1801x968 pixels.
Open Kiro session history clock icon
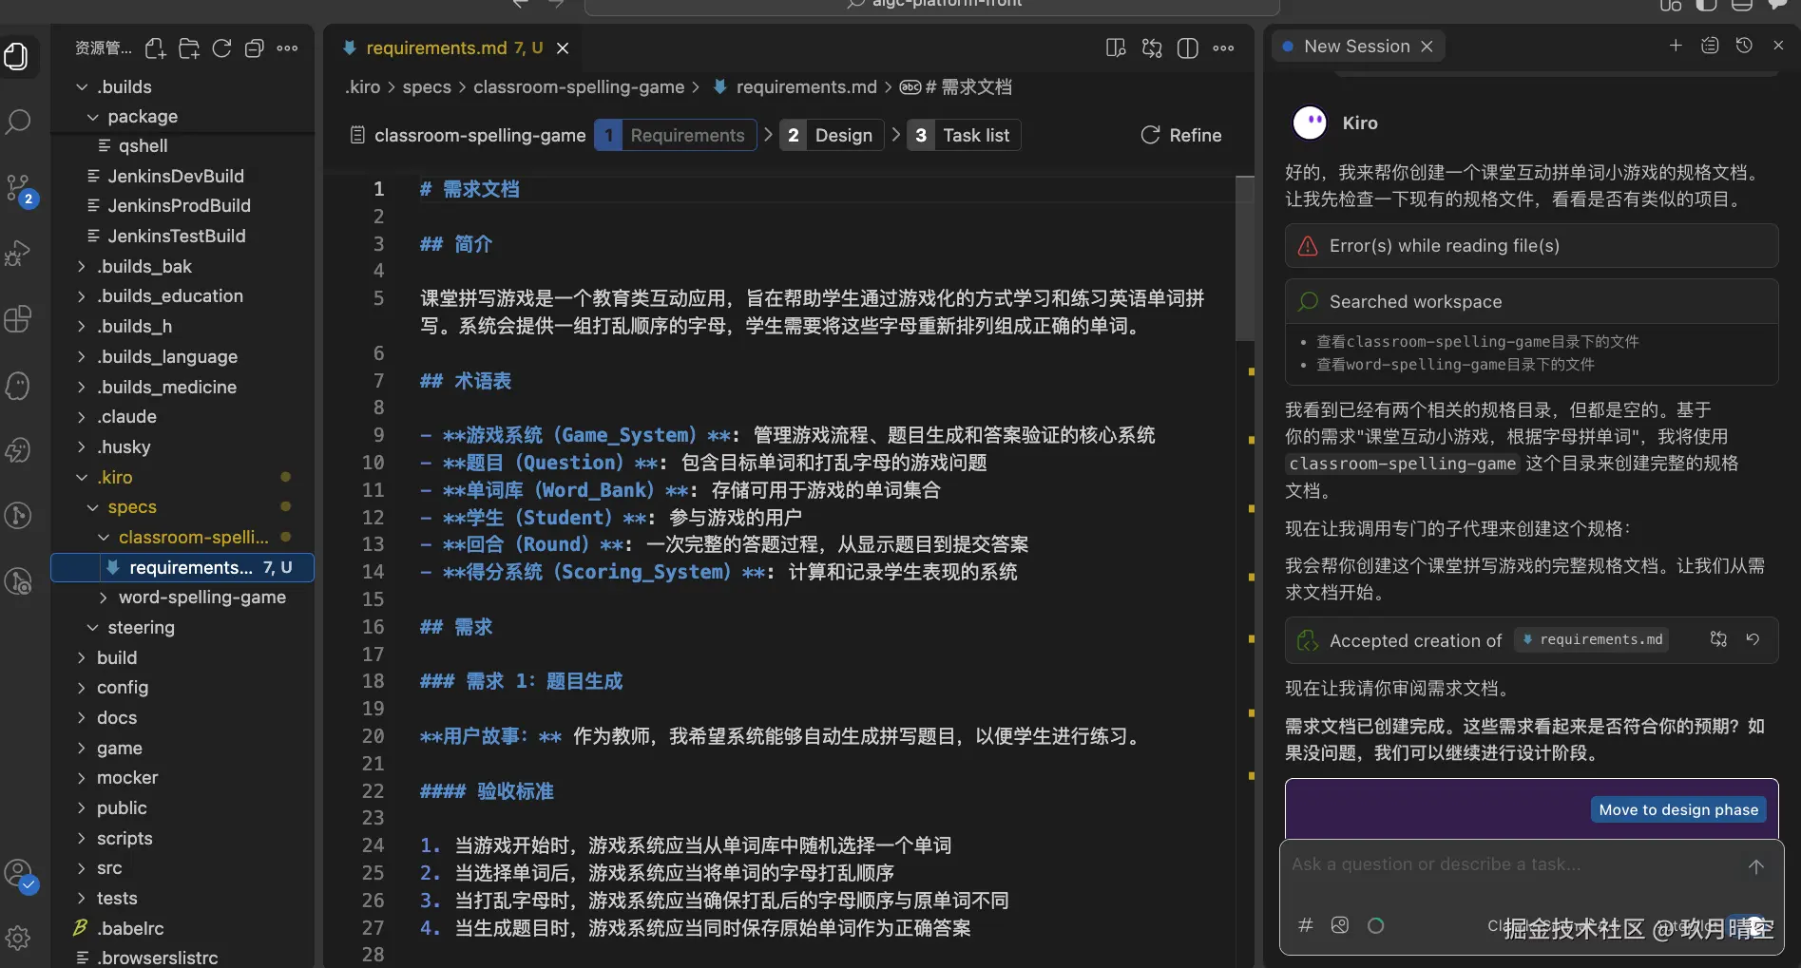pyautogui.click(x=1745, y=46)
